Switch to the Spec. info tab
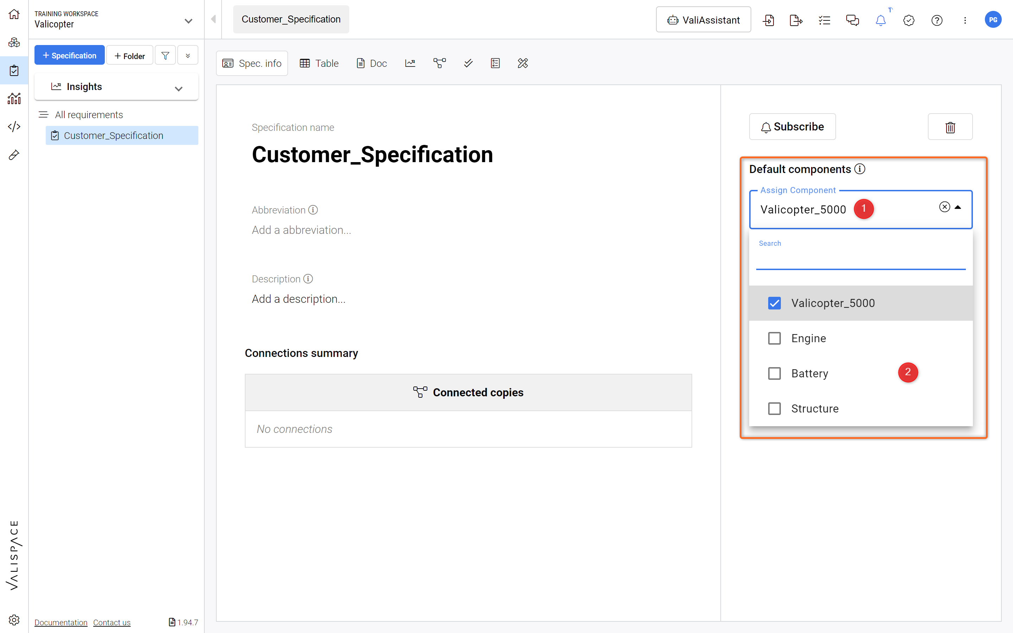 click(x=252, y=63)
